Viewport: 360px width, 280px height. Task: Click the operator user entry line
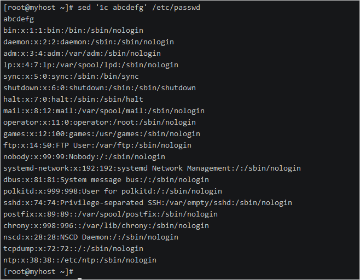point(99,122)
